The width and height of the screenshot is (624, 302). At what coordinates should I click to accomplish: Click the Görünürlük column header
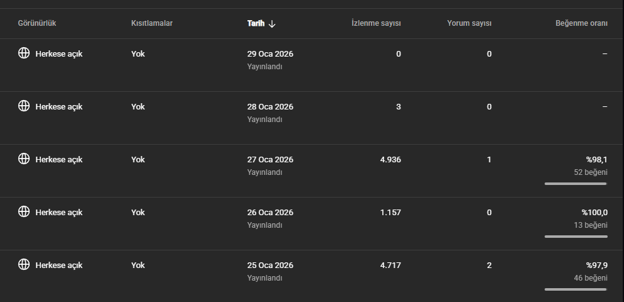pyautogui.click(x=37, y=24)
